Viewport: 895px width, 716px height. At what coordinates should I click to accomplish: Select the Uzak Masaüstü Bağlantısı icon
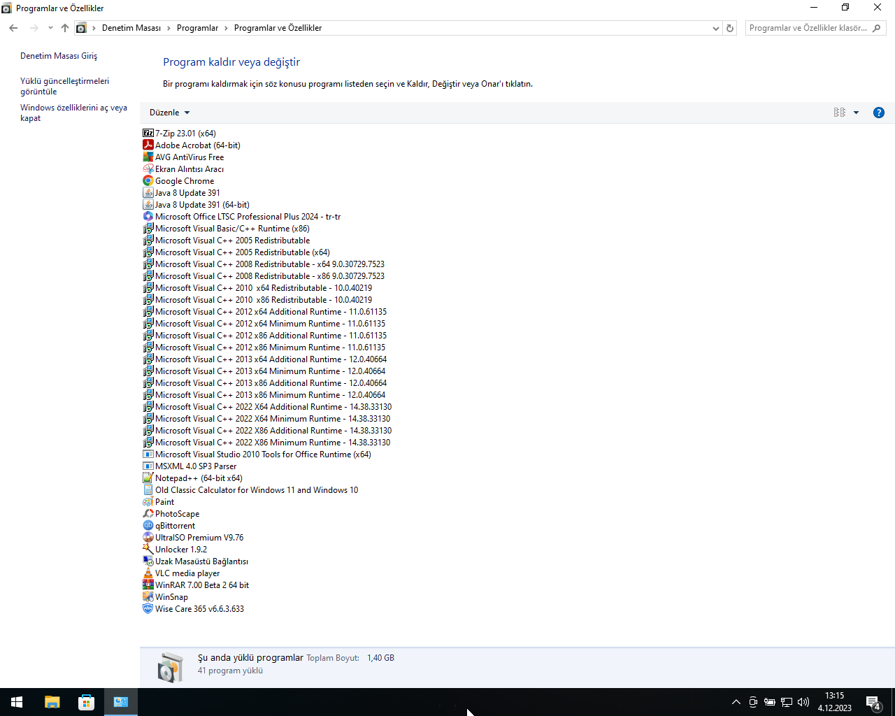click(x=148, y=561)
